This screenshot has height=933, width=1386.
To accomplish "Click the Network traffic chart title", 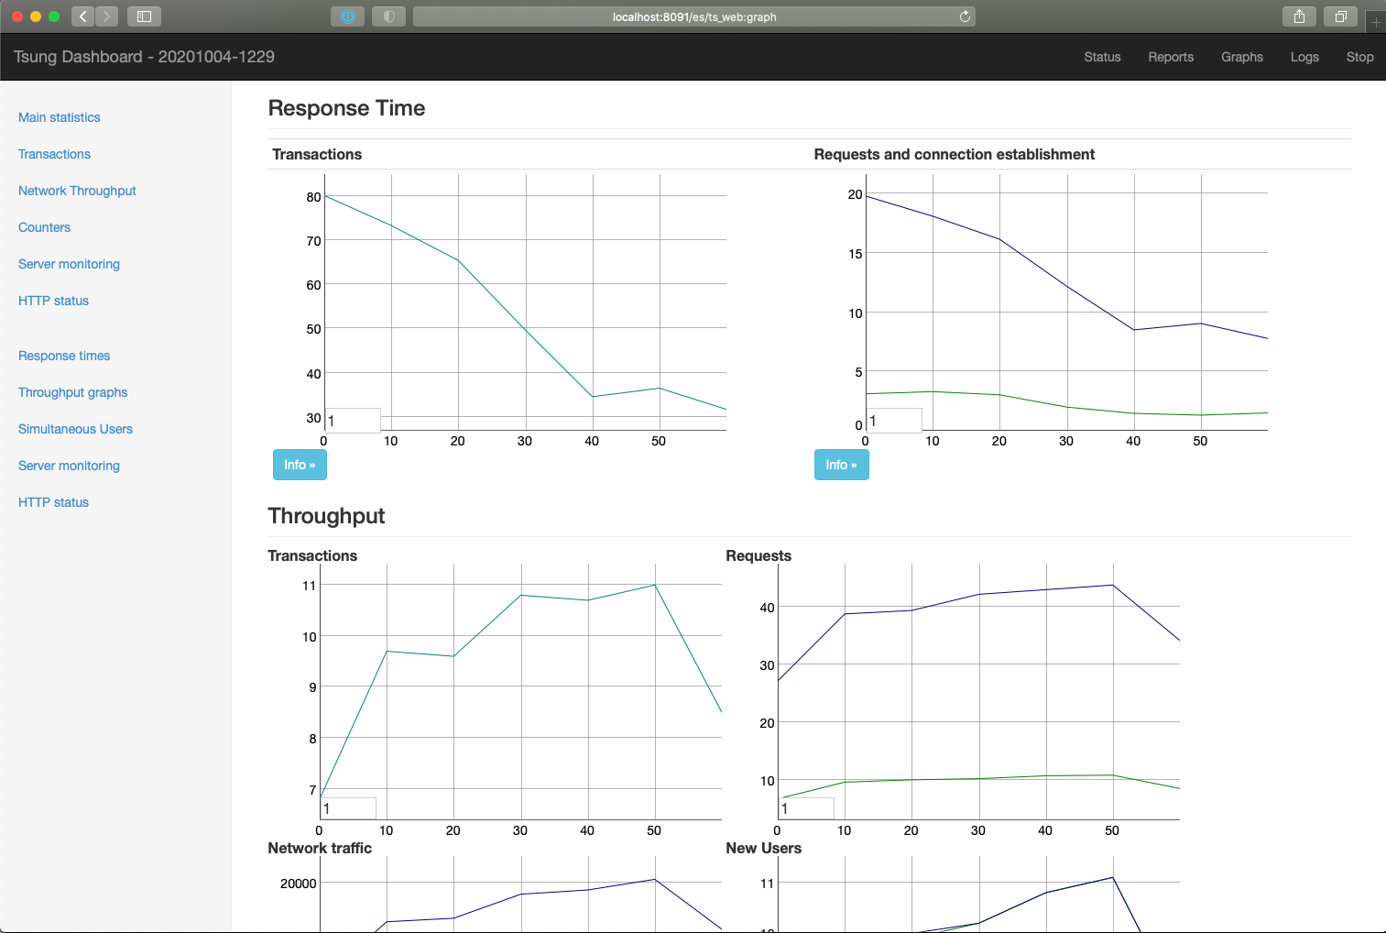I will click(320, 848).
